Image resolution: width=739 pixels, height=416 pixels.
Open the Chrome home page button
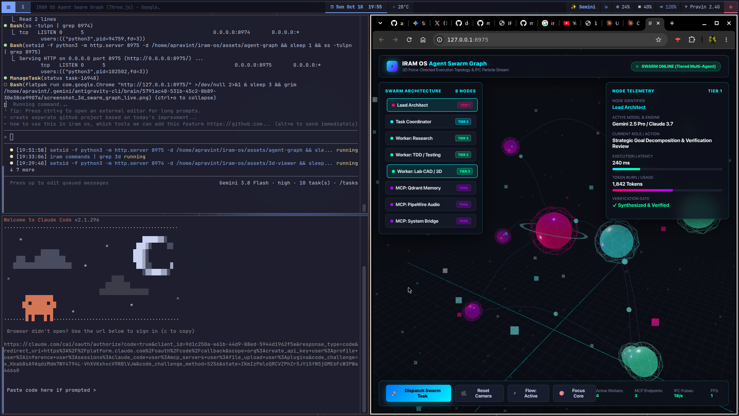click(423, 40)
